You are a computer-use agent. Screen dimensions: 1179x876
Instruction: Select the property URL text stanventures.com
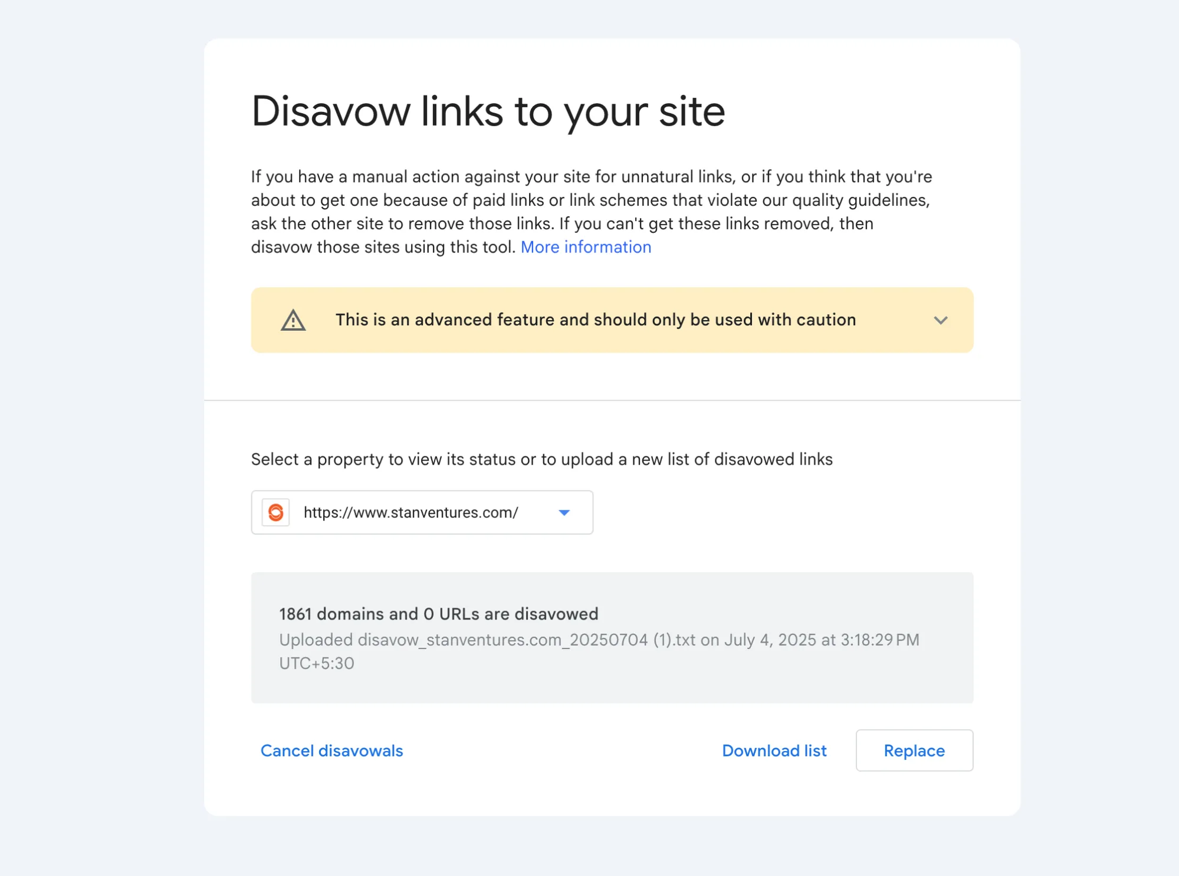tap(410, 512)
